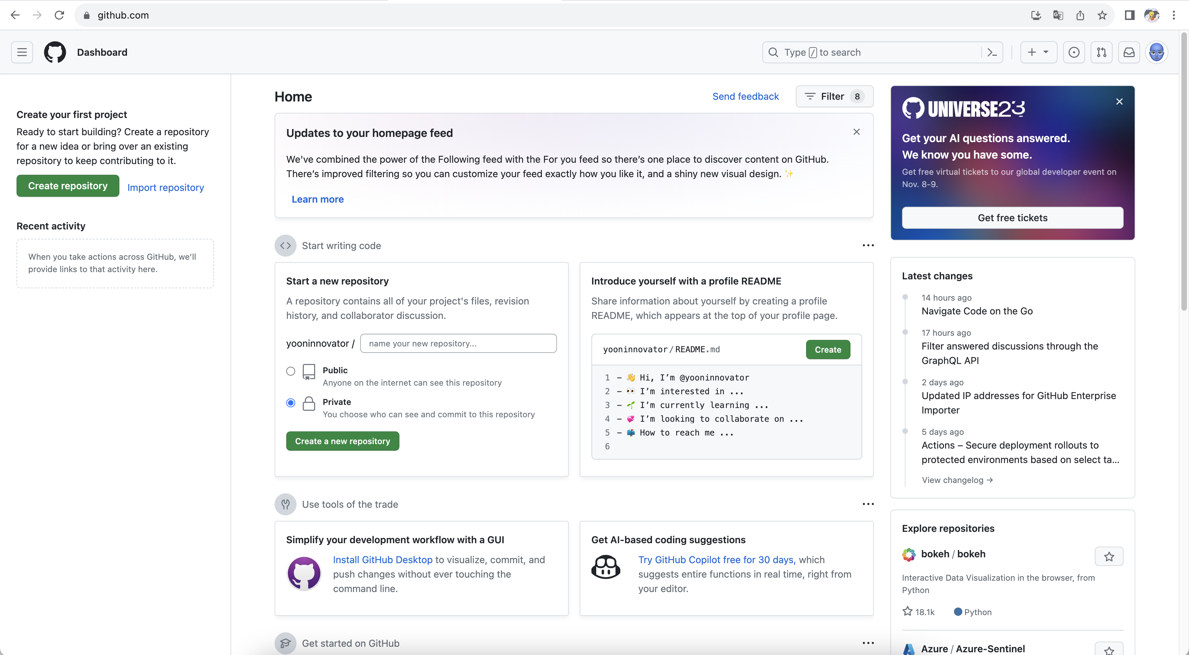Click the yooninnovator / README.md path text
The height and width of the screenshot is (655, 1189).
tap(661, 350)
